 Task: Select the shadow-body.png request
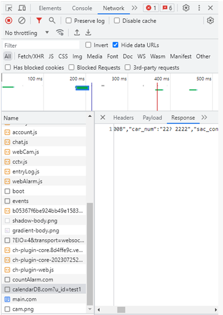(44, 220)
